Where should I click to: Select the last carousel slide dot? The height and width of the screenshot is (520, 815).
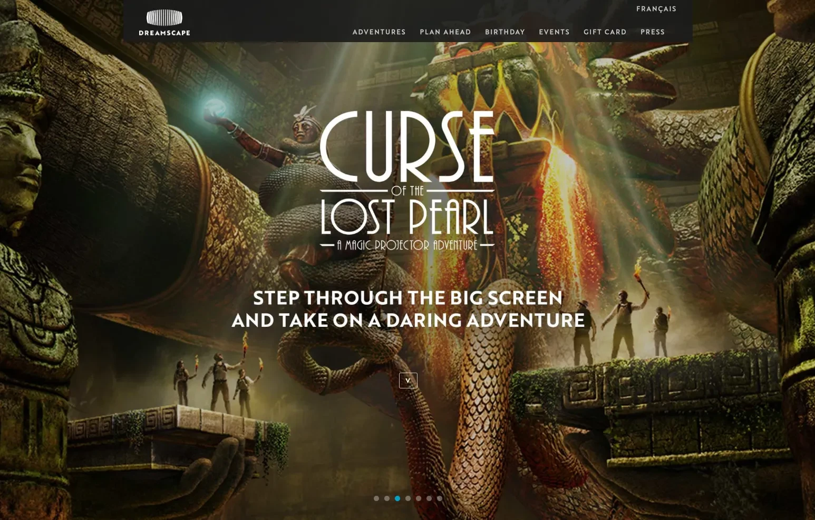(440, 498)
